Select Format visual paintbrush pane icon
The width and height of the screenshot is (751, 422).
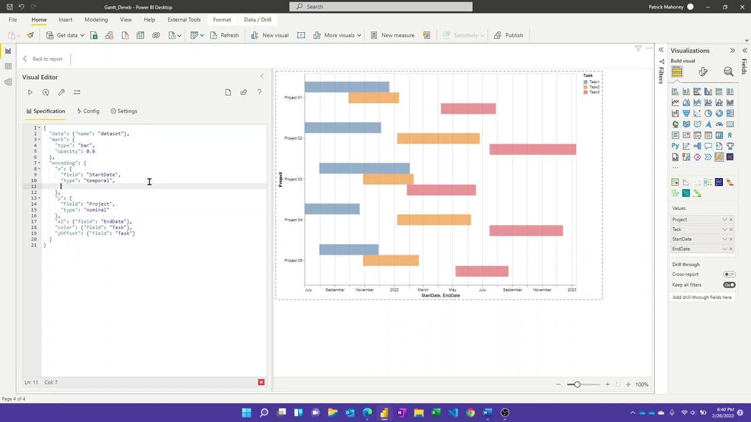[x=703, y=72]
